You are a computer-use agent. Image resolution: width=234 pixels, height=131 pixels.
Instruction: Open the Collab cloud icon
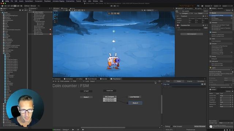point(202,6)
